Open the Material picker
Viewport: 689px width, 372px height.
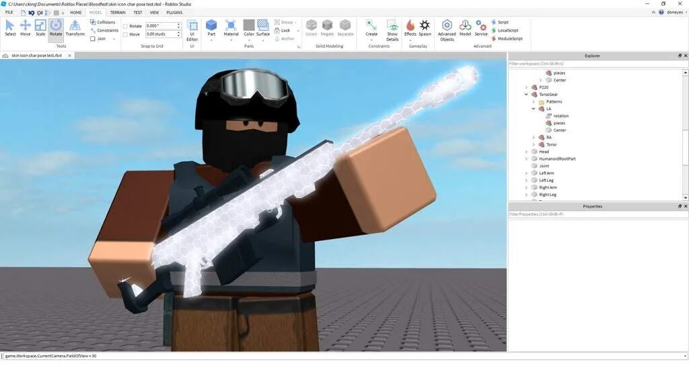tap(231, 28)
